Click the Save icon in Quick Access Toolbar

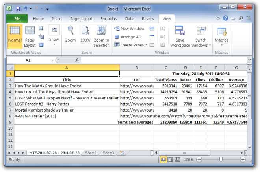tap(18, 9)
